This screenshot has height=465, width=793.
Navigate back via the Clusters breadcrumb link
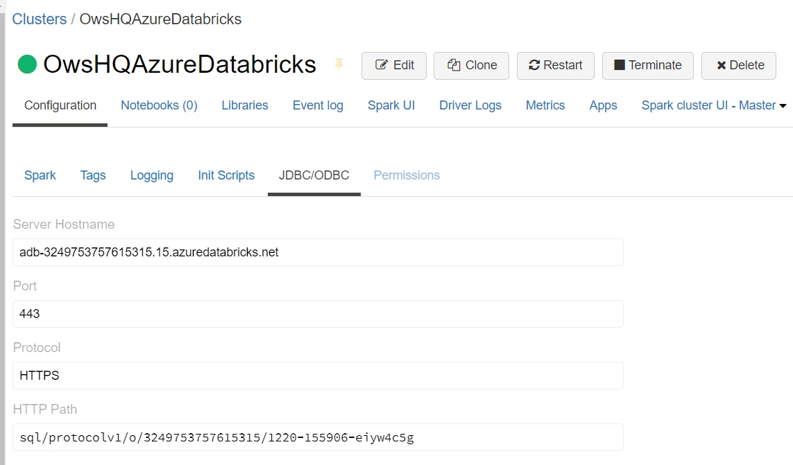[x=39, y=19]
